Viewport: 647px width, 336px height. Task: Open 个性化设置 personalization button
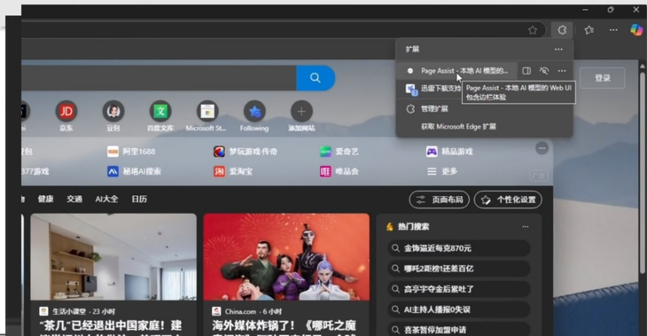click(x=508, y=199)
